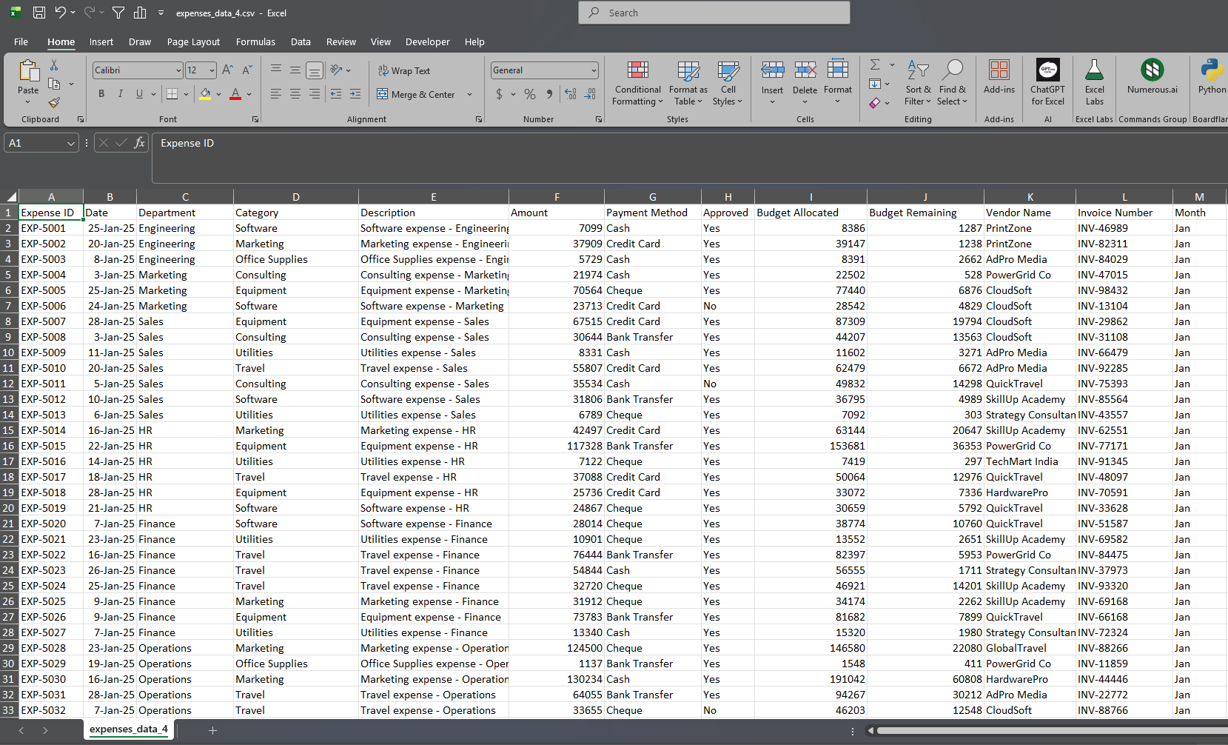Click the Decrease Indent icon

pyautogui.click(x=336, y=94)
